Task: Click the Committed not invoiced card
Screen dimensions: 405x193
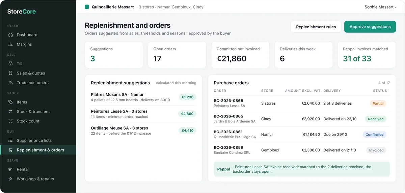Action: tap(240, 55)
